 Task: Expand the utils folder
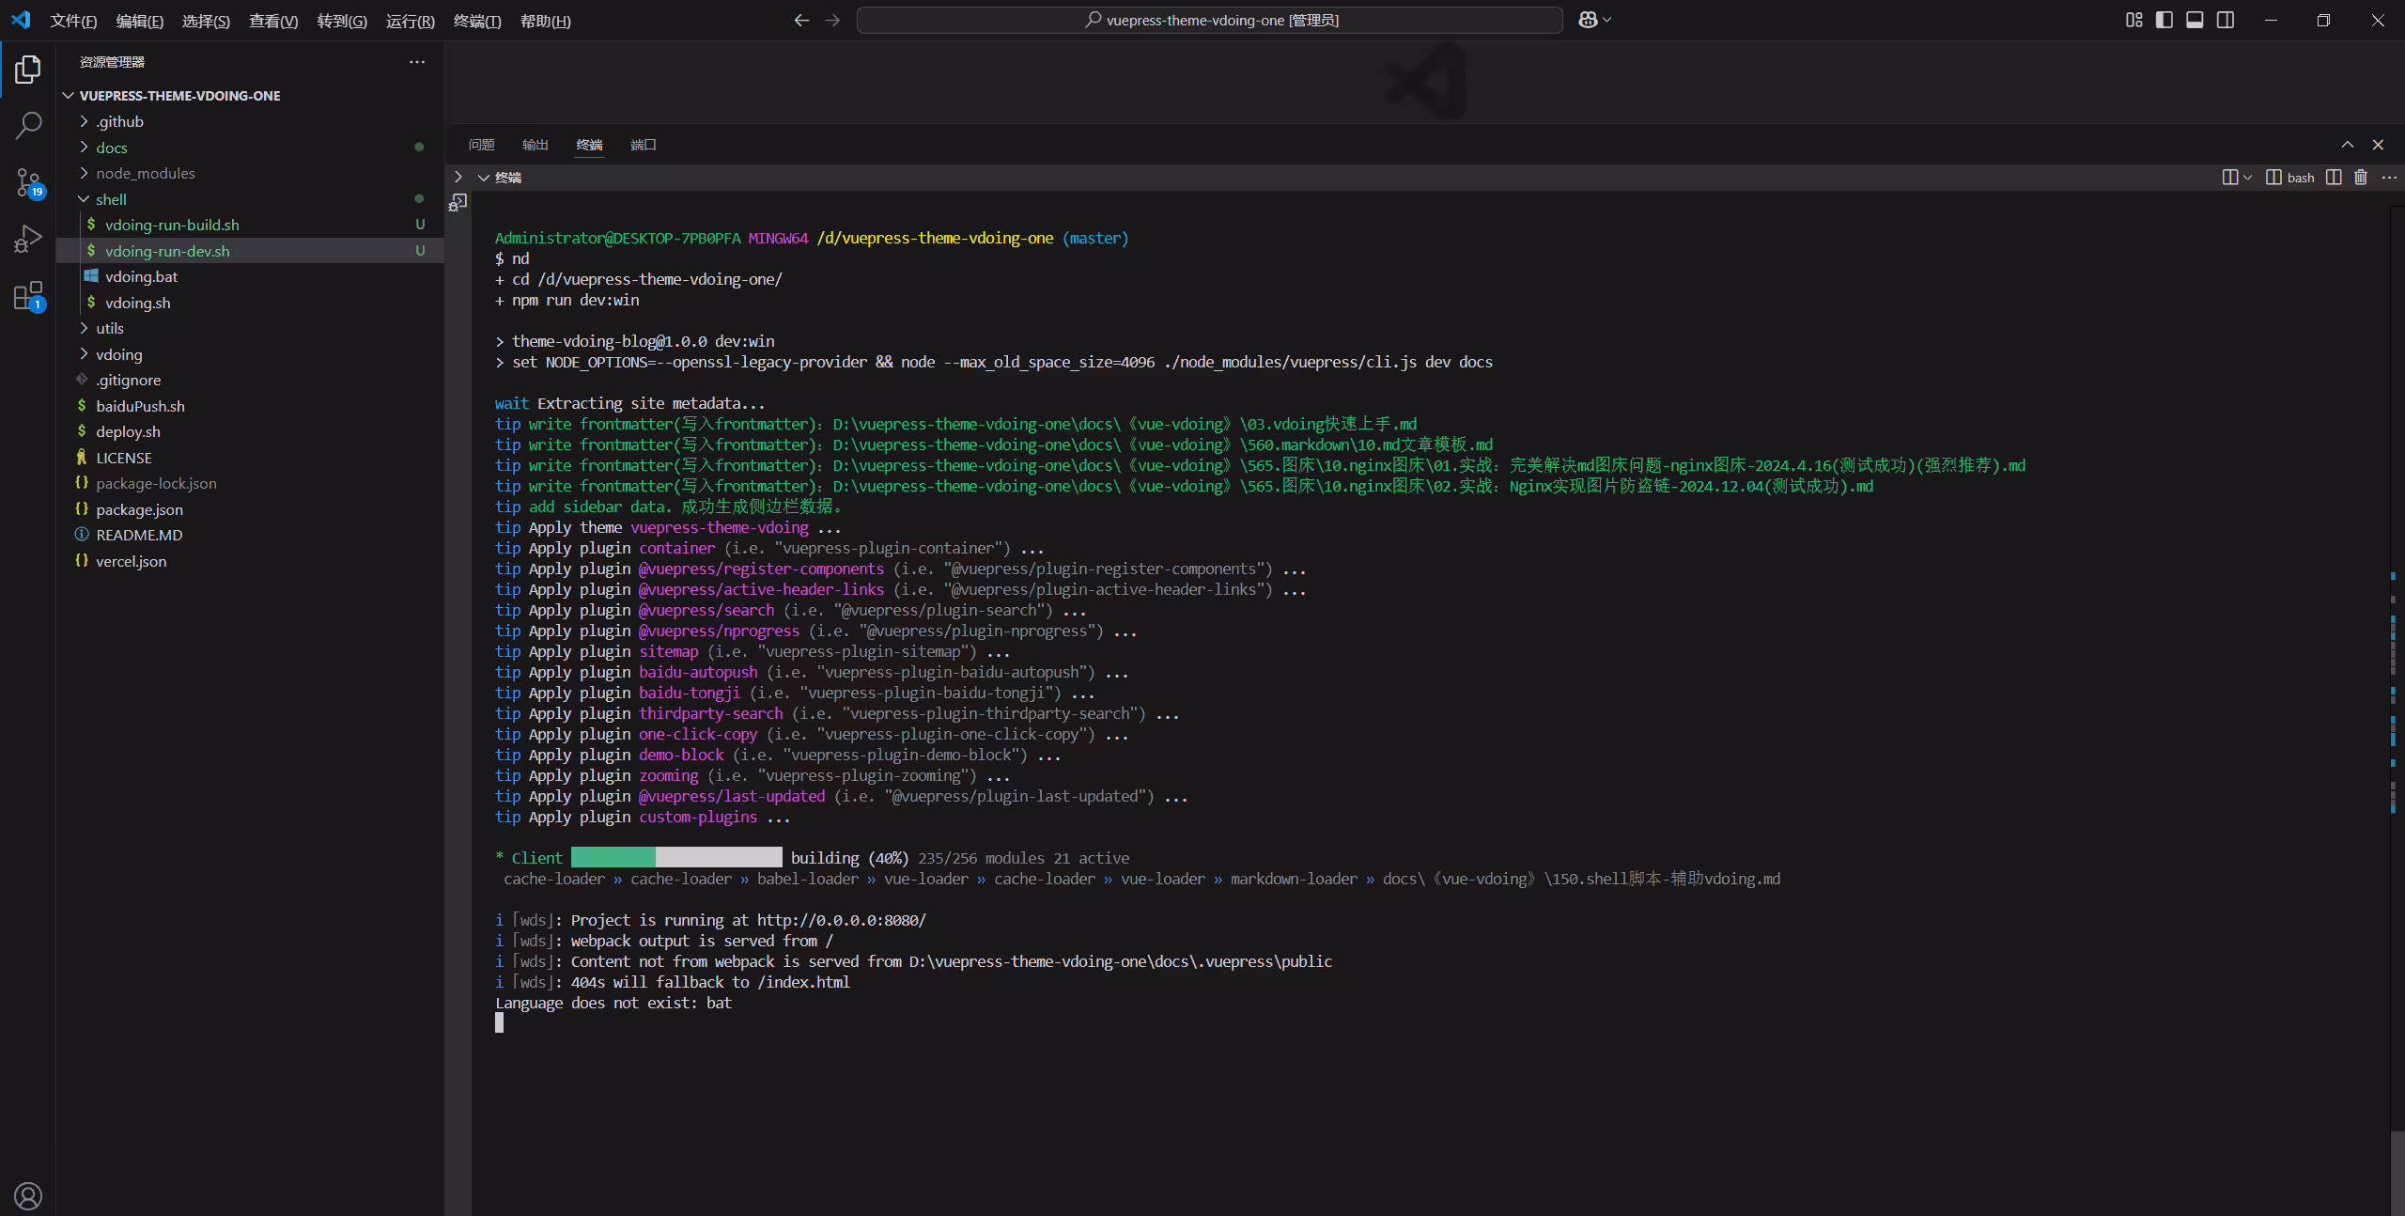(x=250, y=328)
